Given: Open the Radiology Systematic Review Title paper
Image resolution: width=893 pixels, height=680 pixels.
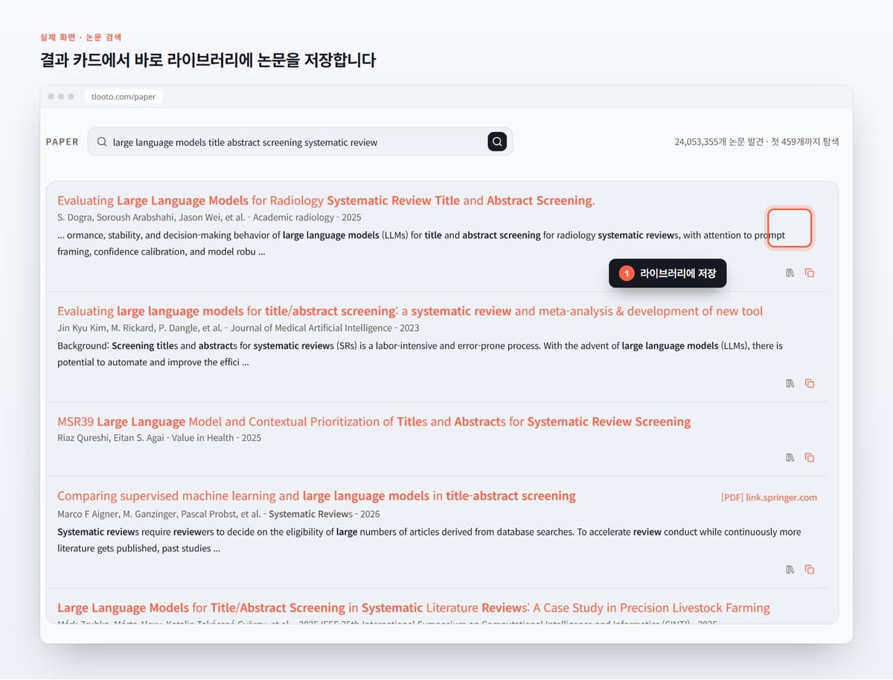Looking at the screenshot, I should 326,200.
